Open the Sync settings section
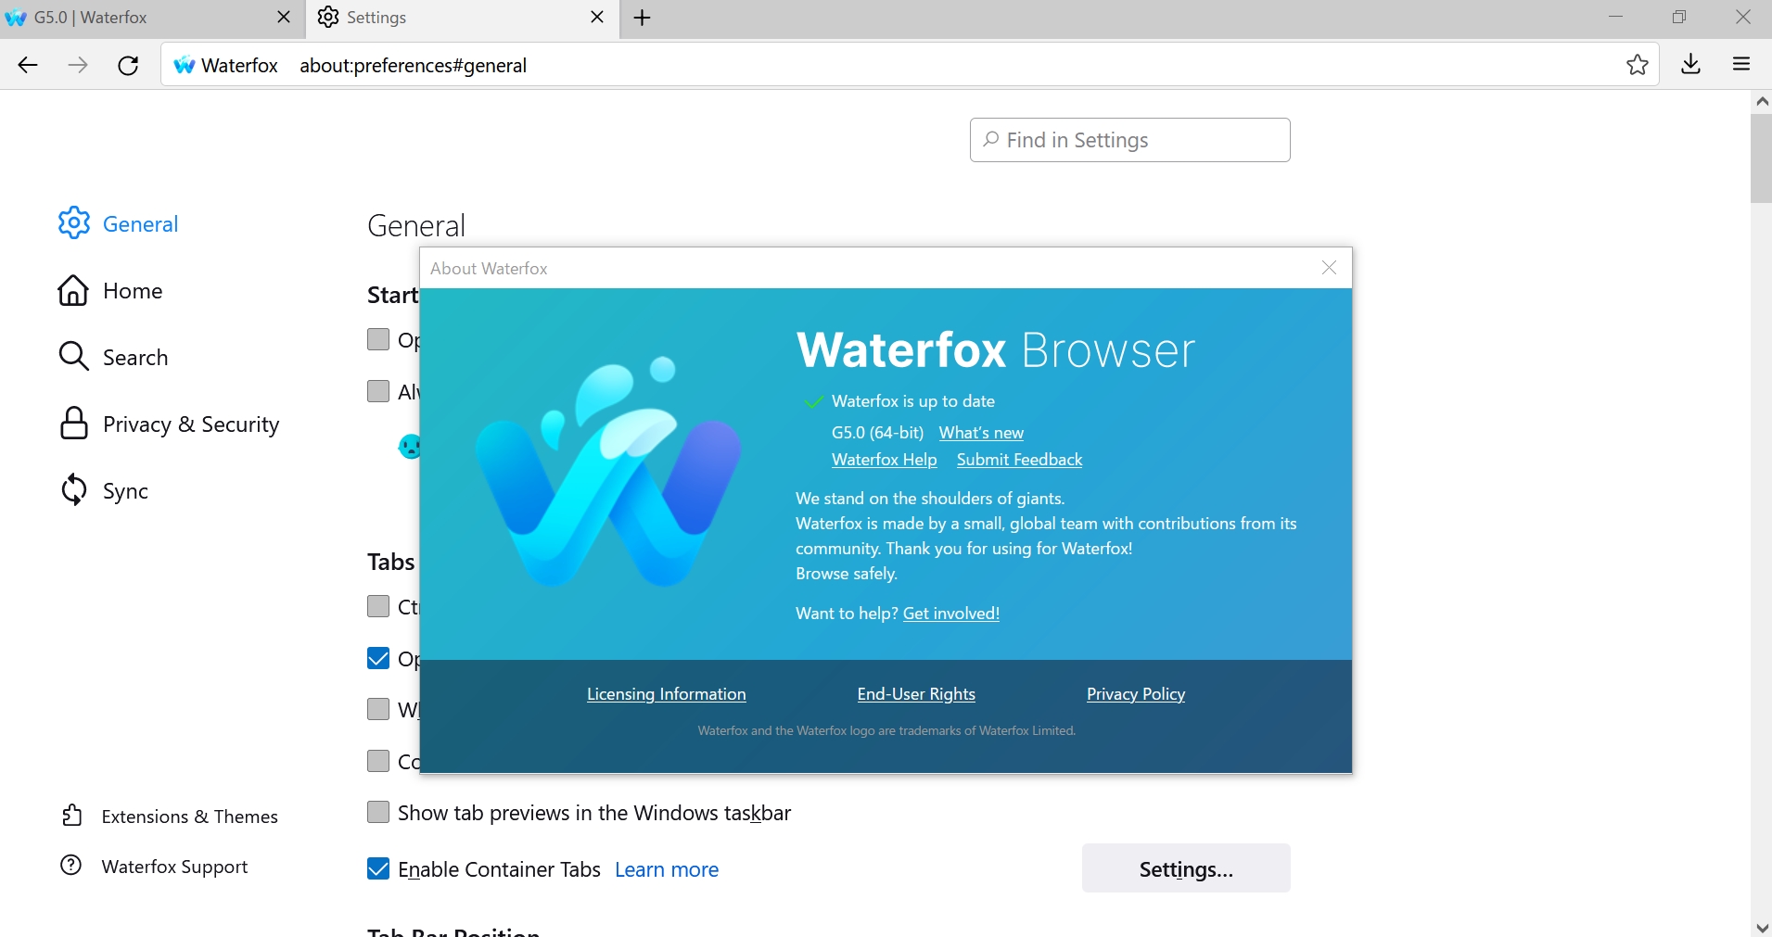This screenshot has height=937, width=1772. point(125,490)
